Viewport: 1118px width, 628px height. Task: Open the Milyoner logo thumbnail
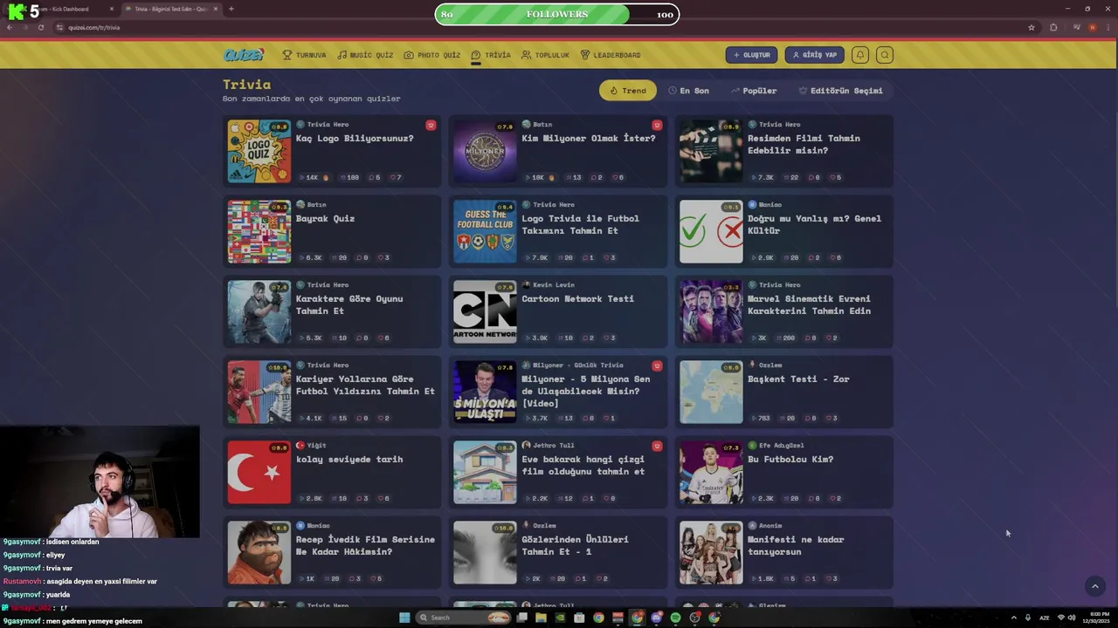(485, 151)
